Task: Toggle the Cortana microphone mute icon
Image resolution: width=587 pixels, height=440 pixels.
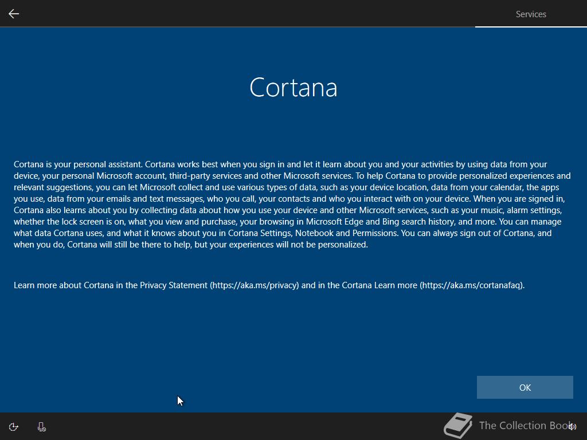Action: pyautogui.click(x=41, y=427)
